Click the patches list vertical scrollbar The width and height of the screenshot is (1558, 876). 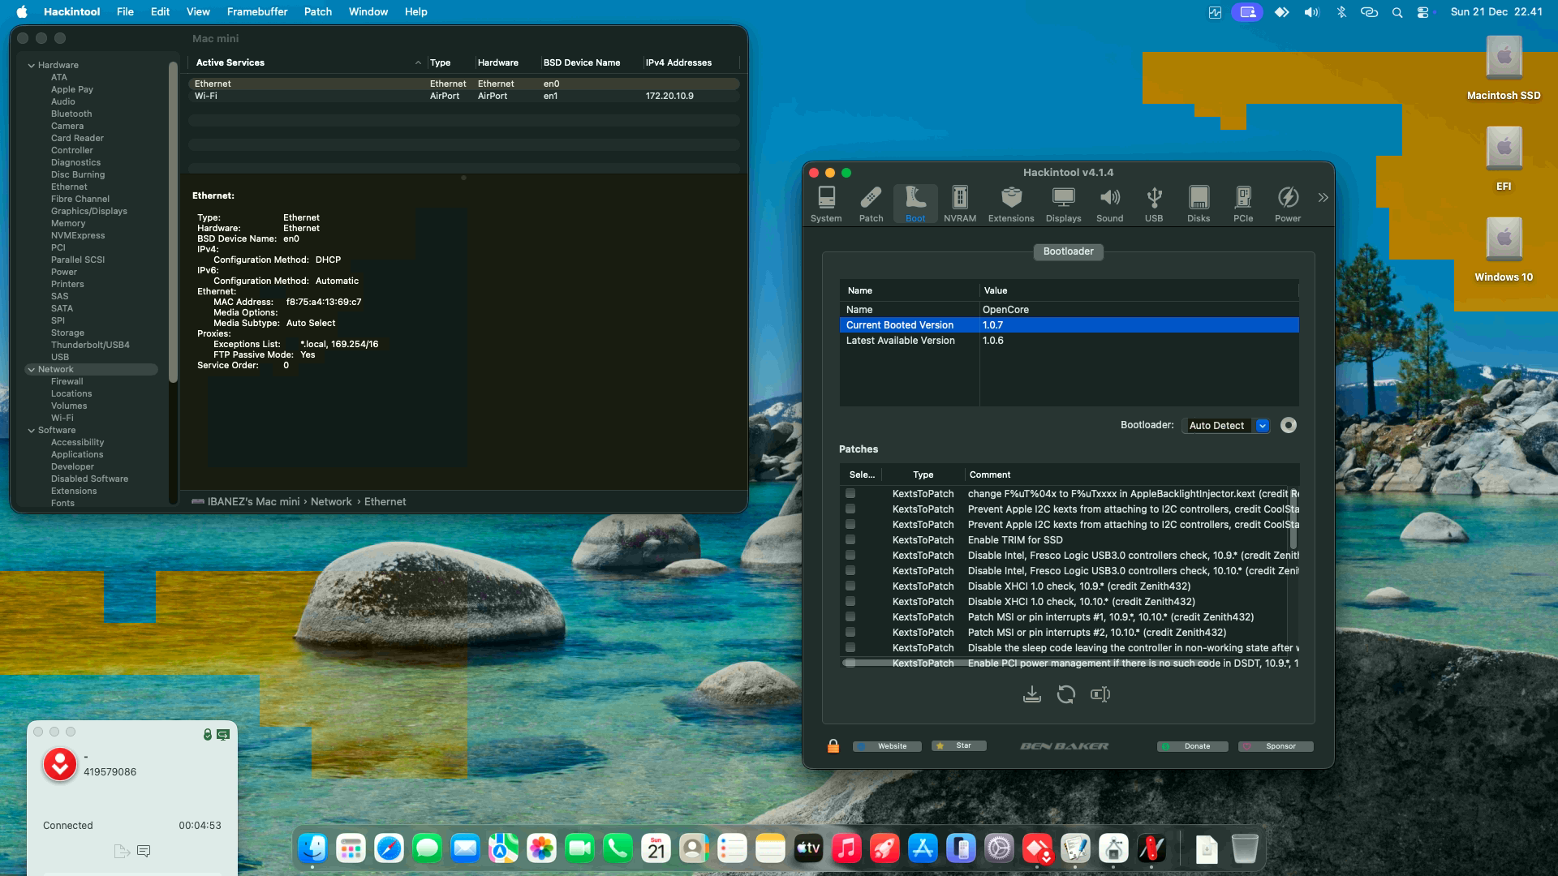pyautogui.click(x=1293, y=519)
